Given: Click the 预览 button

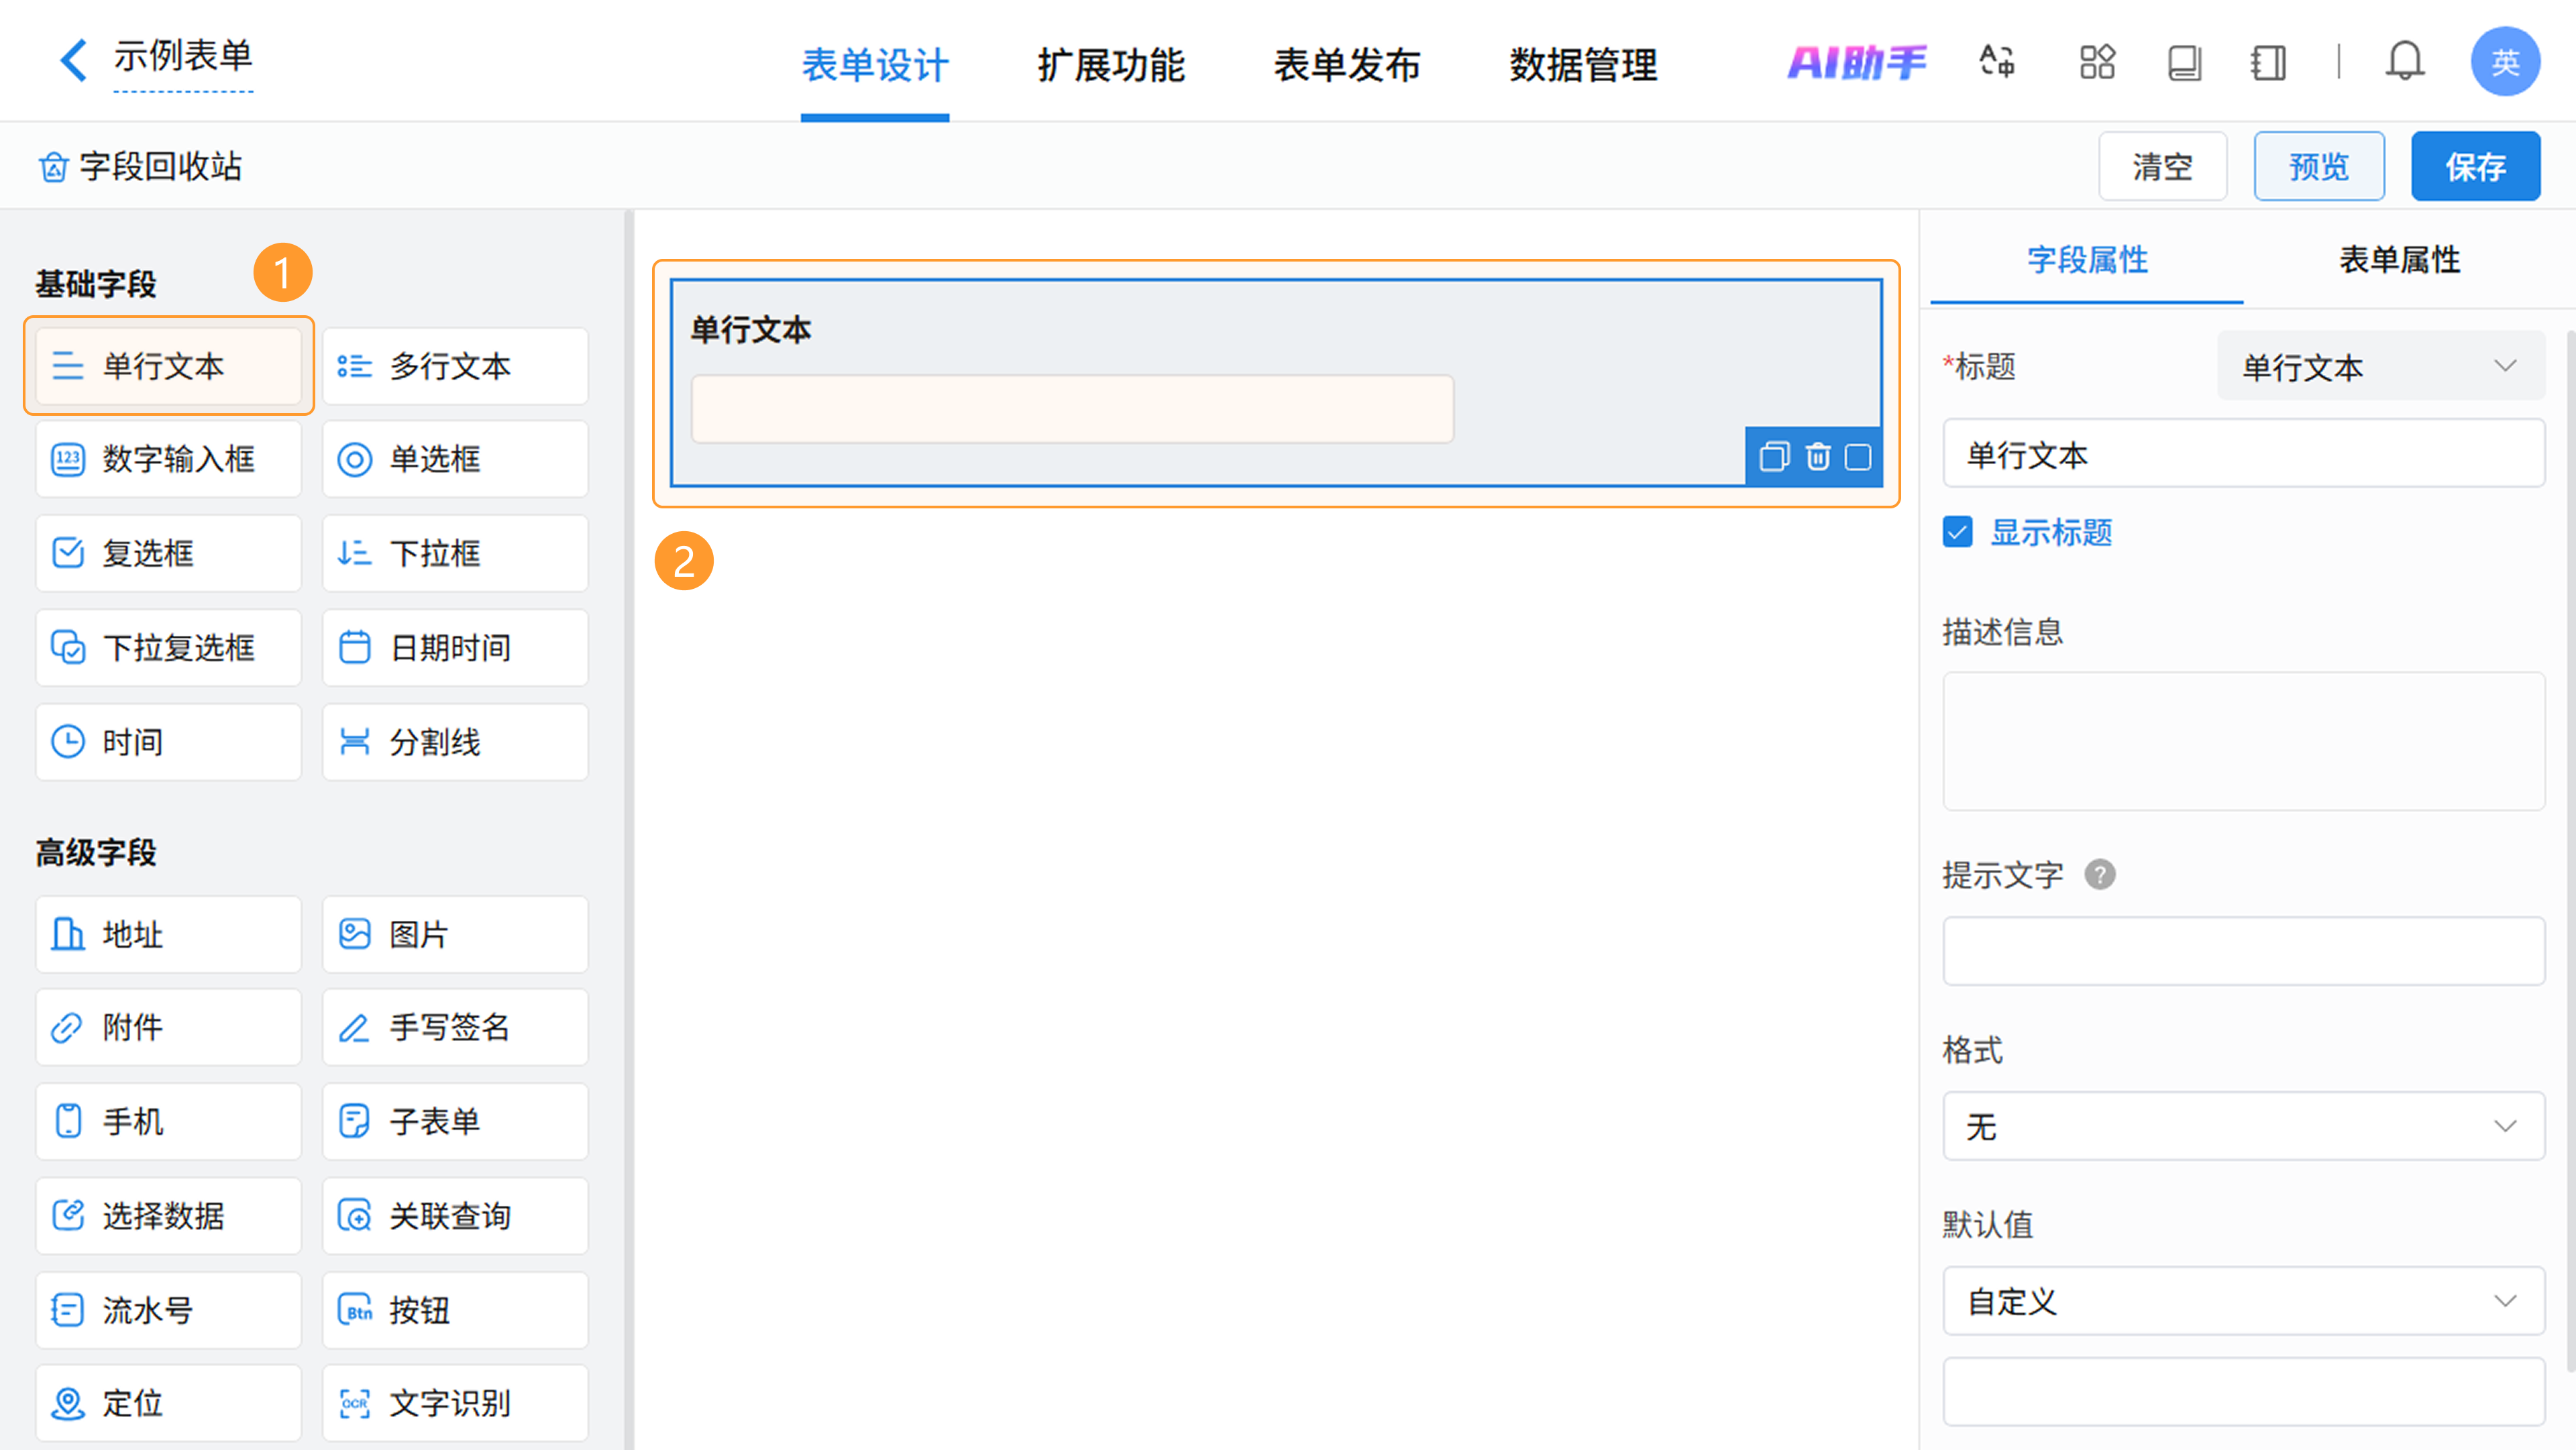Looking at the screenshot, I should tap(2318, 166).
